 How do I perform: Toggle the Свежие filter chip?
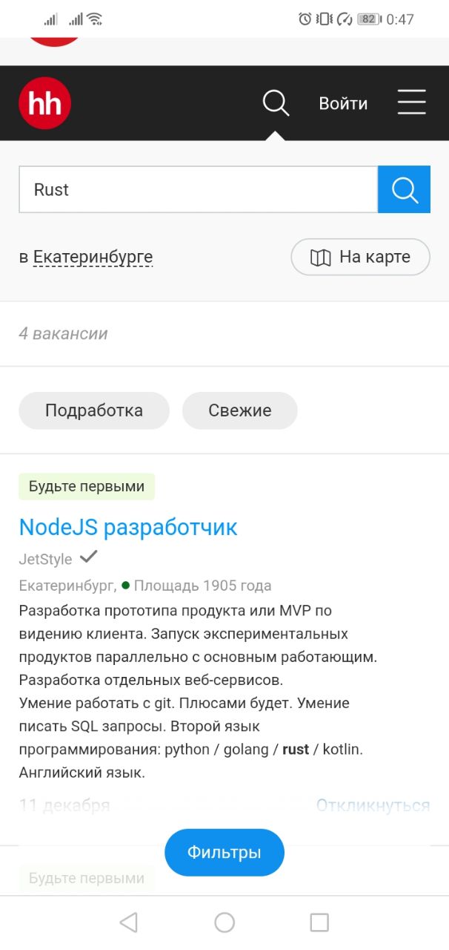tap(239, 410)
